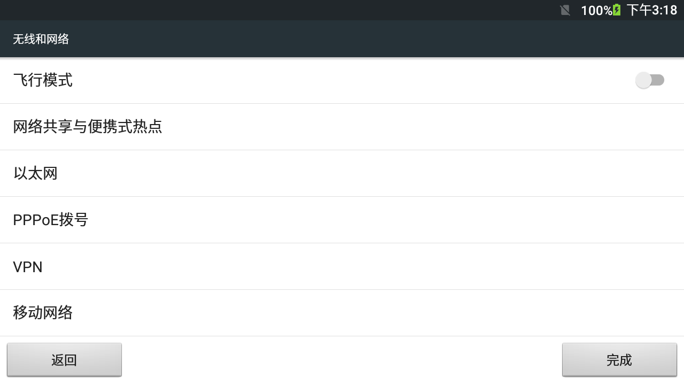Open the 移动网络 mobile network entry
Viewport: 684px width, 385px height.
click(x=342, y=313)
